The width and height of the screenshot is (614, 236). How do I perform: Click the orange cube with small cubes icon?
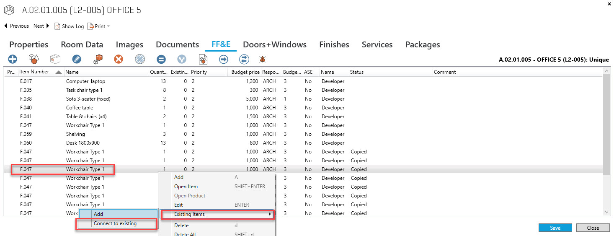98,60
